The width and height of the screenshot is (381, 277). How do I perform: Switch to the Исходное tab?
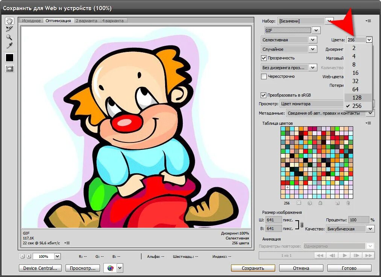coord(31,21)
